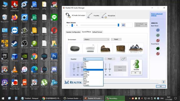Choose Live in the equalizer list

pyautogui.click(x=93, y=65)
